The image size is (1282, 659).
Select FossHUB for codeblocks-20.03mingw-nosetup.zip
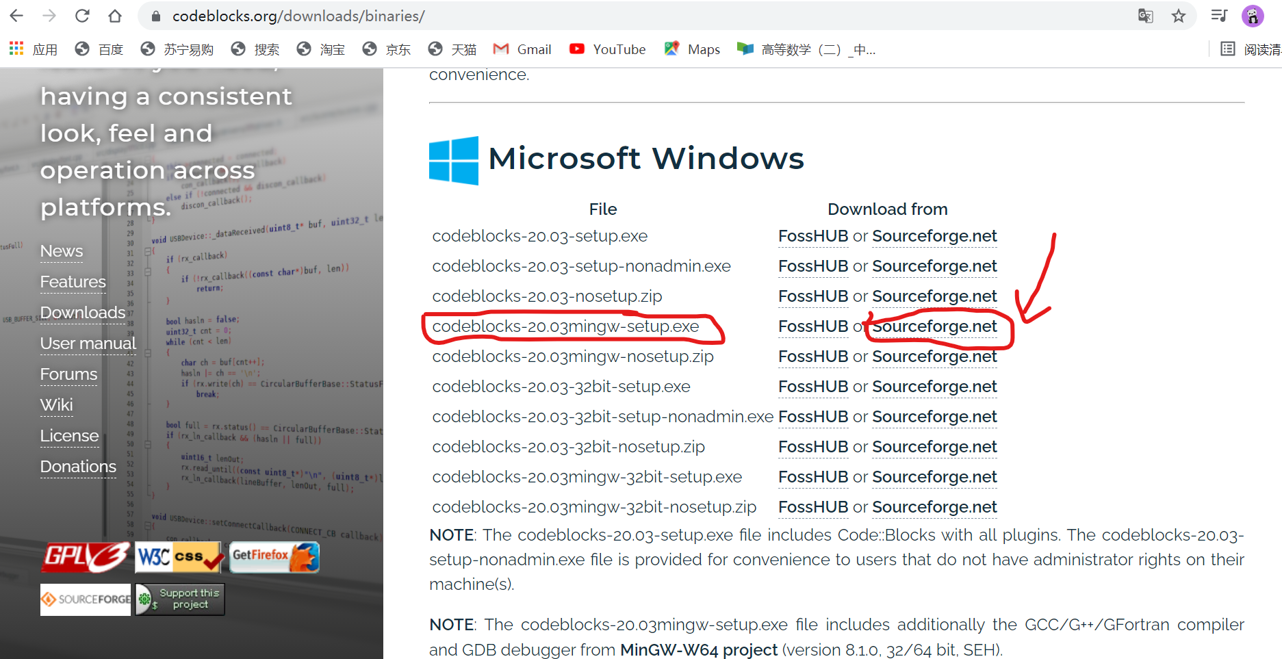click(x=813, y=357)
